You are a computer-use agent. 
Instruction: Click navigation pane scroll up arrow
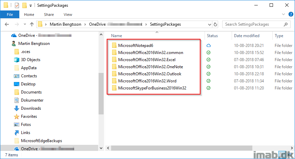[x=101, y=34]
